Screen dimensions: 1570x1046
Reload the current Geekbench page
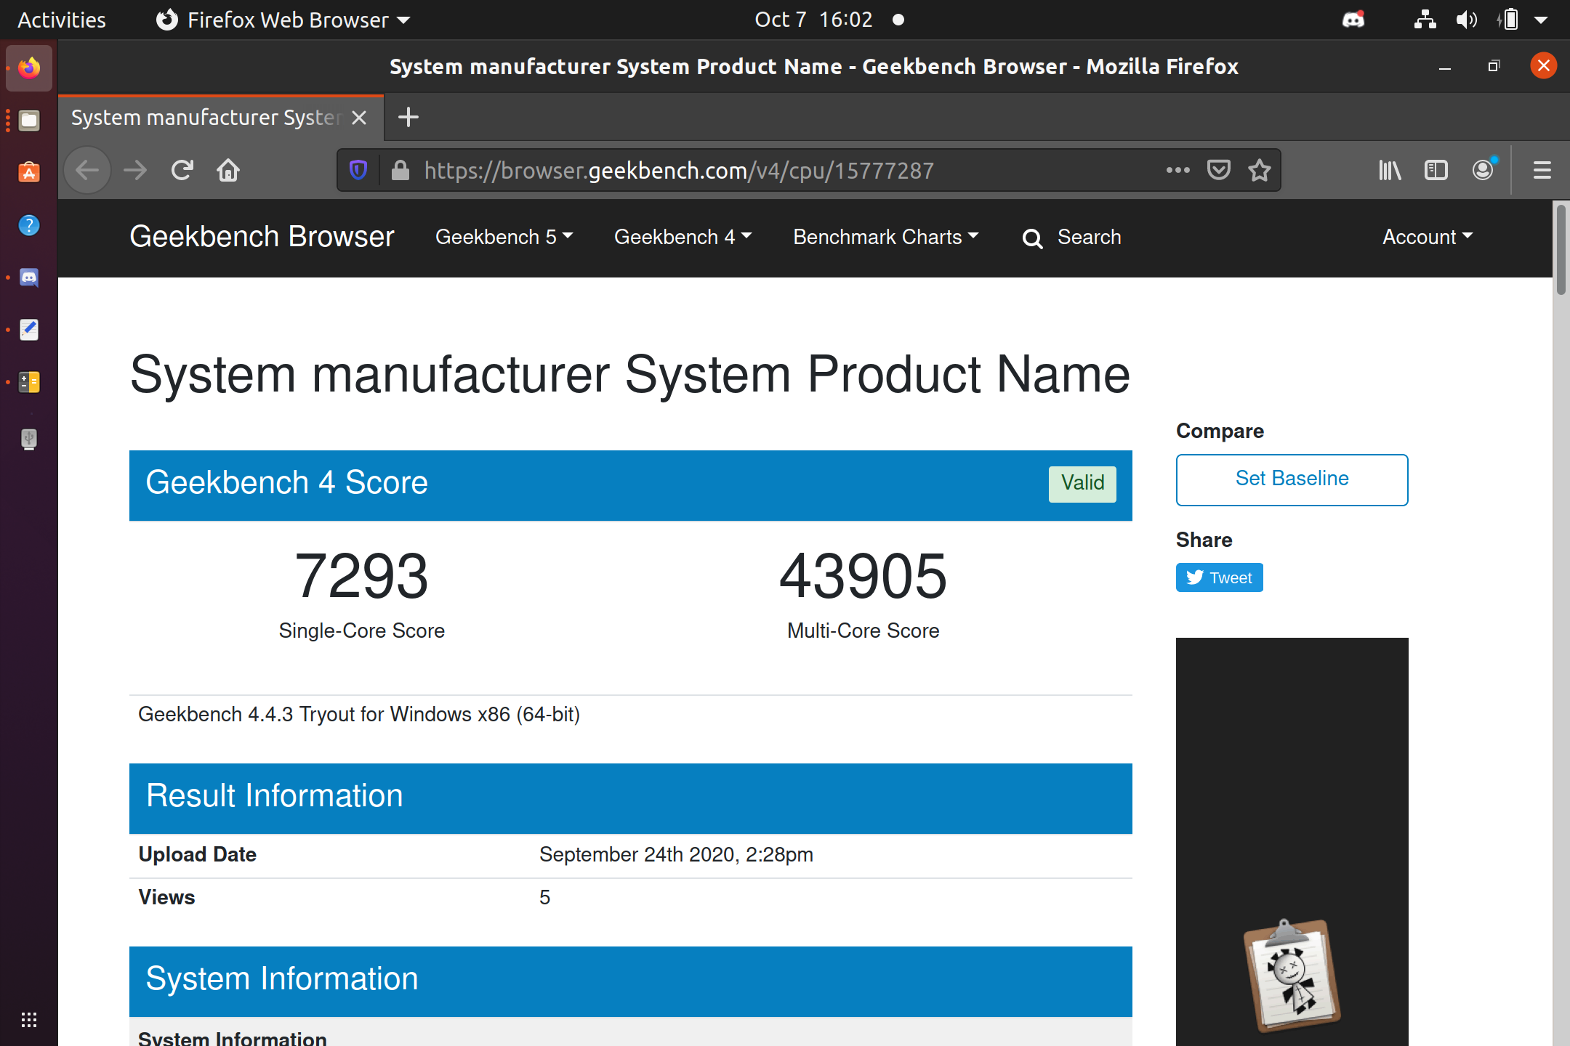click(x=182, y=171)
